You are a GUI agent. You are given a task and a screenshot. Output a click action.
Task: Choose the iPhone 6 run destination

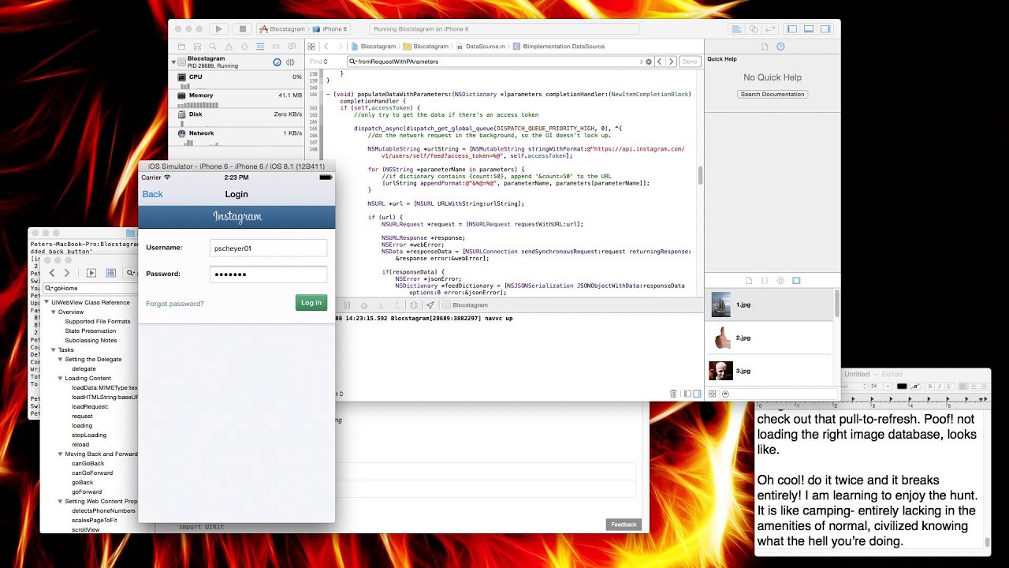tap(331, 29)
